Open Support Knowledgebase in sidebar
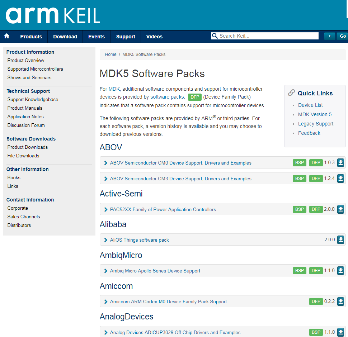The height and width of the screenshot is (337, 348). pyautogui.click(x=33, y=100)
